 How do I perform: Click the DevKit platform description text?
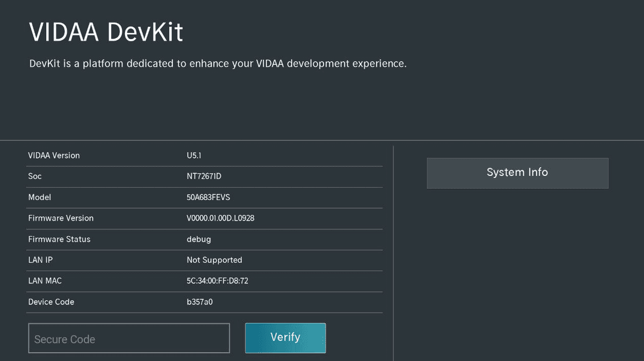[217, 64]
